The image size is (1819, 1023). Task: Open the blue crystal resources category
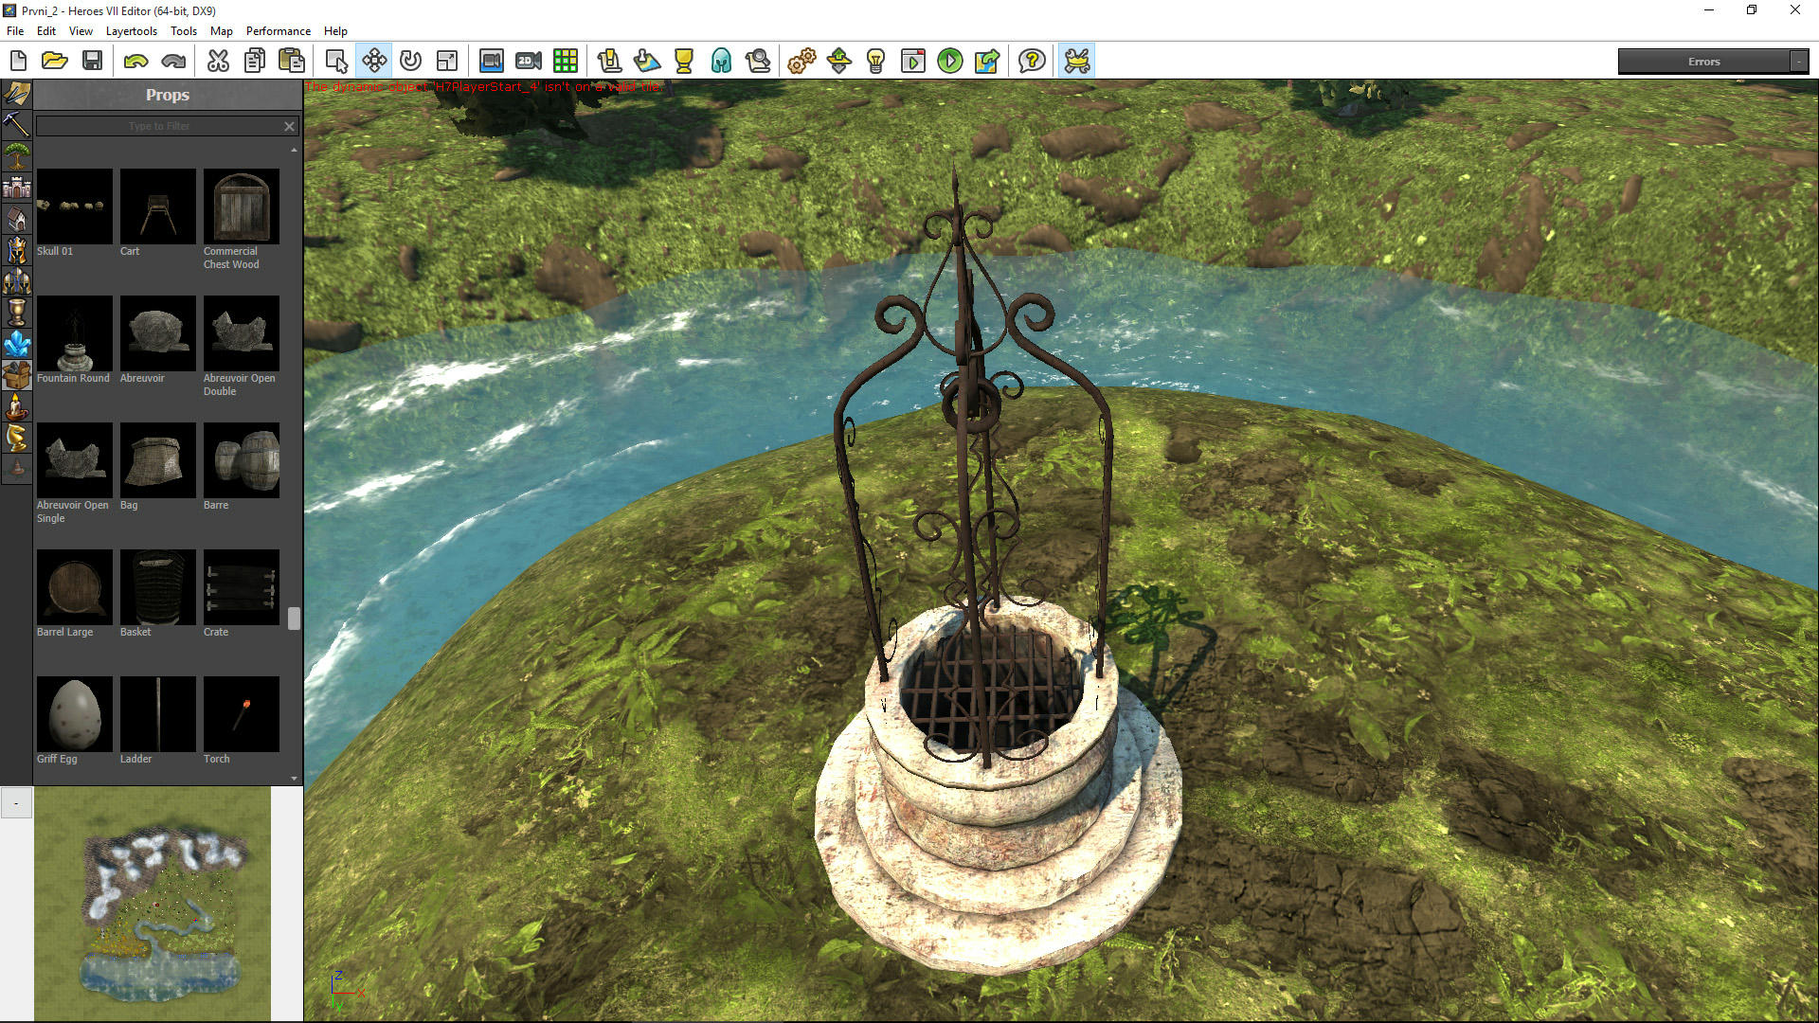pyautogui.click(x=16, y=344)
